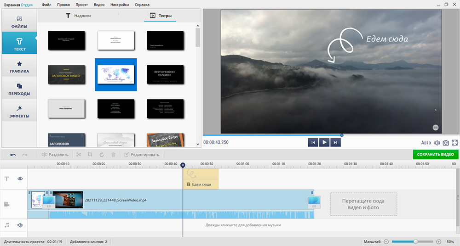The width and height of the screenshot is (460, 246).
Task: Click the round options icon in the preview corner
Action: tap(436, 128)
